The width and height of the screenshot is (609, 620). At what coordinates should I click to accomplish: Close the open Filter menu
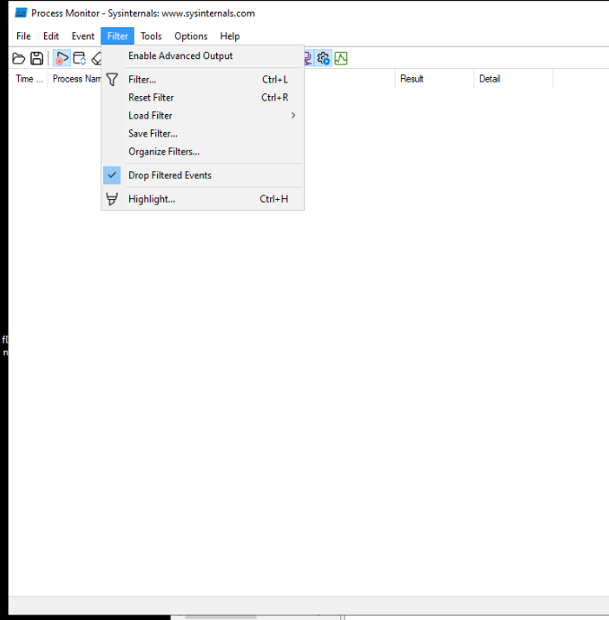(117, 37)
